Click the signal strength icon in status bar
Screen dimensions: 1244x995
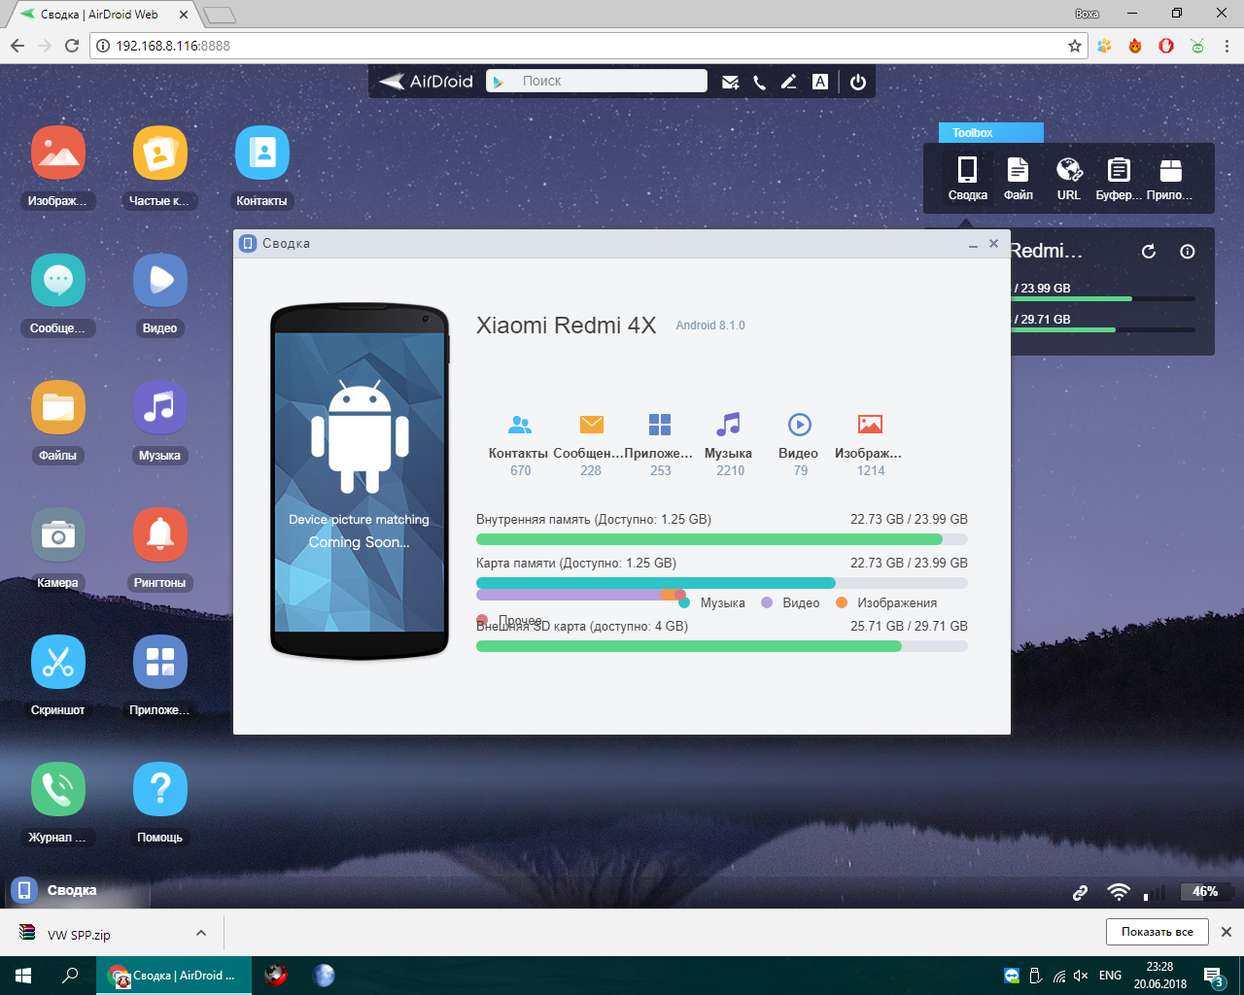point(1155,892)
